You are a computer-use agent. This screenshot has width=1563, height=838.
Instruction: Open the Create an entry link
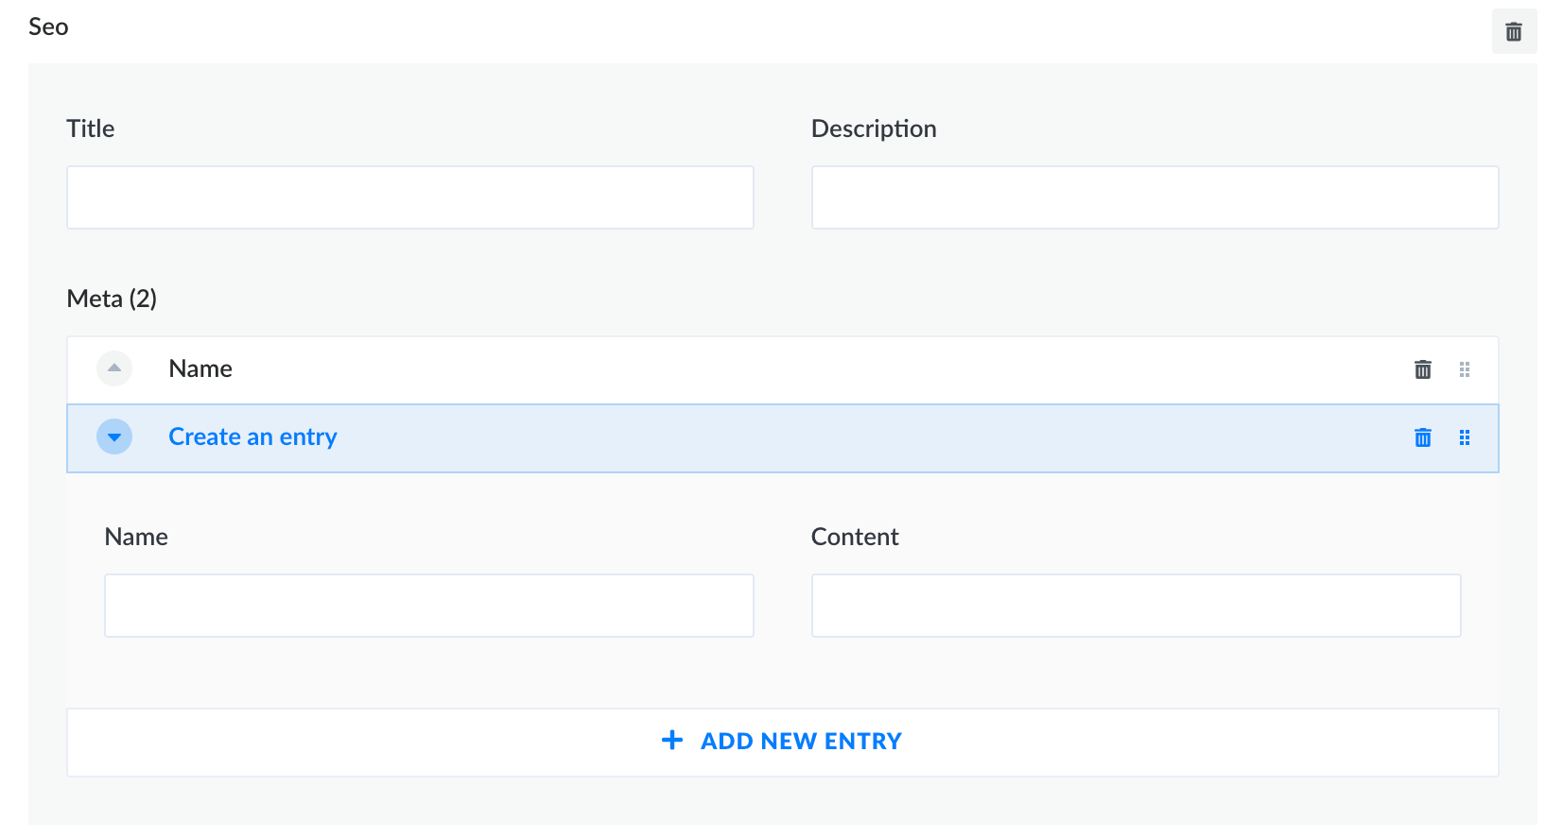[252, 436]
